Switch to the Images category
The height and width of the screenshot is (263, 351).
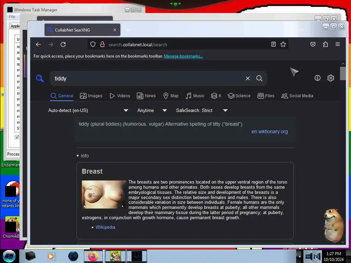pyautogui.click(x=91, y=96)
